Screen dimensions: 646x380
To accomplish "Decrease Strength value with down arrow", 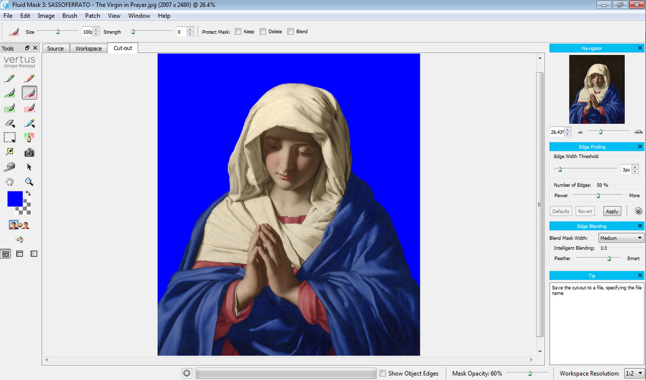I will 190,34.
